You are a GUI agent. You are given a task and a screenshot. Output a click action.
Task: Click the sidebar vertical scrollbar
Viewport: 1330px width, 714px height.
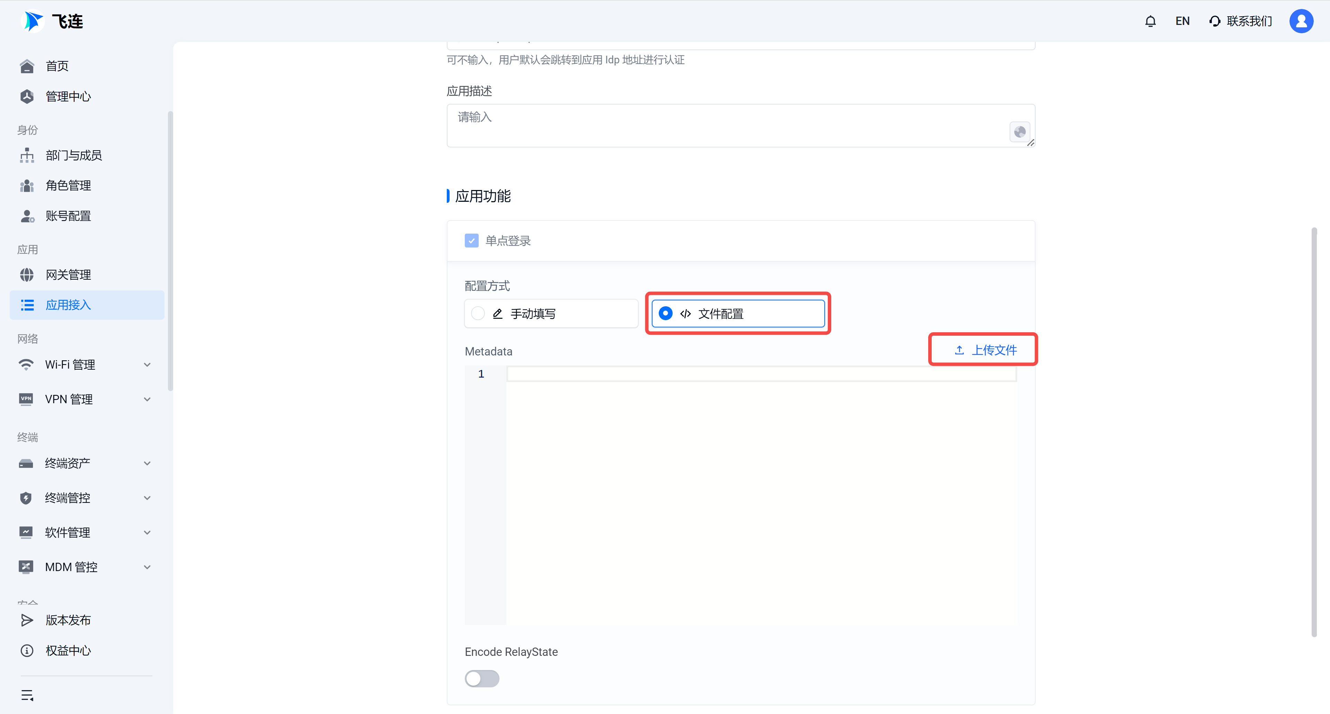click(x=170, y=251)
